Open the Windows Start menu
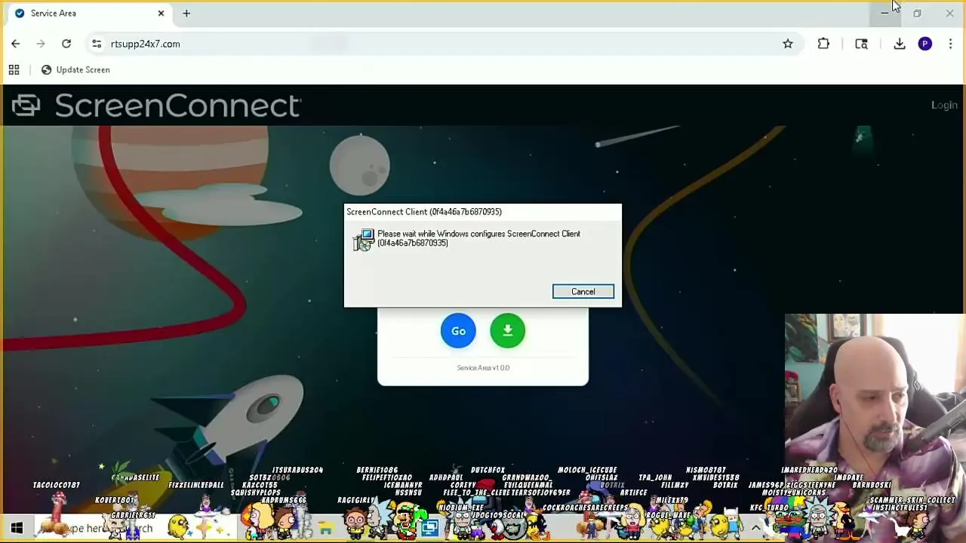 [x=17, y=528]
